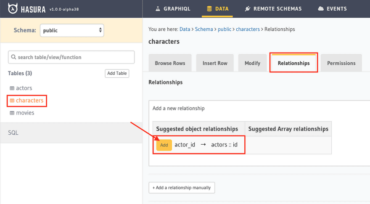
Task: Click Add a relationship manually button
Action: coord(182,188)
